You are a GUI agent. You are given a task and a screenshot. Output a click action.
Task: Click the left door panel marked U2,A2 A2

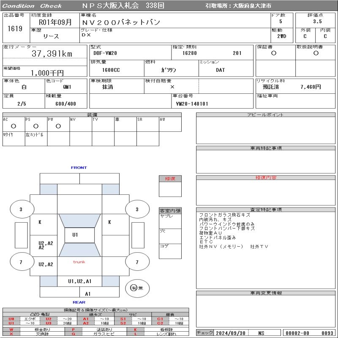(46, 245)
